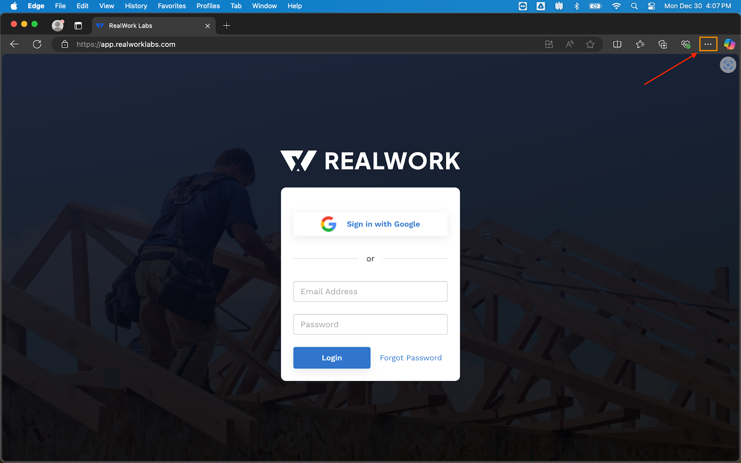Open the Tab menu

(236, 6)
